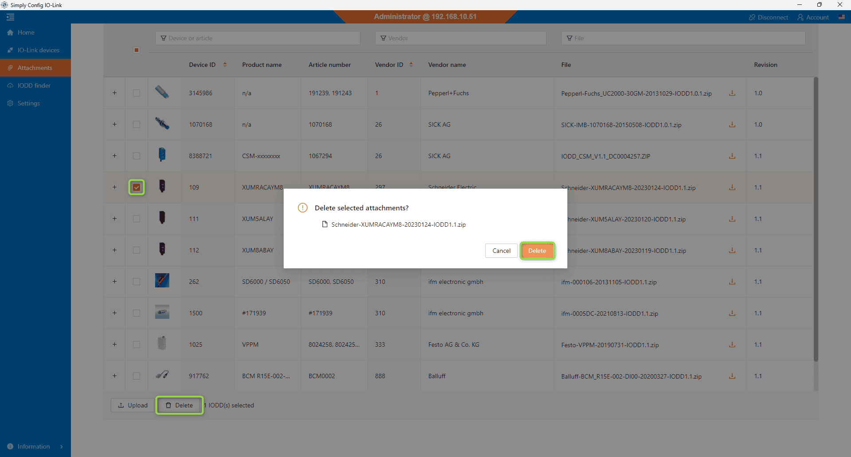The height and width of the screenshot is (457, 851).
Task: Uncheck the XUMRACAYM8 row checkbox
Action: point(137,187)
